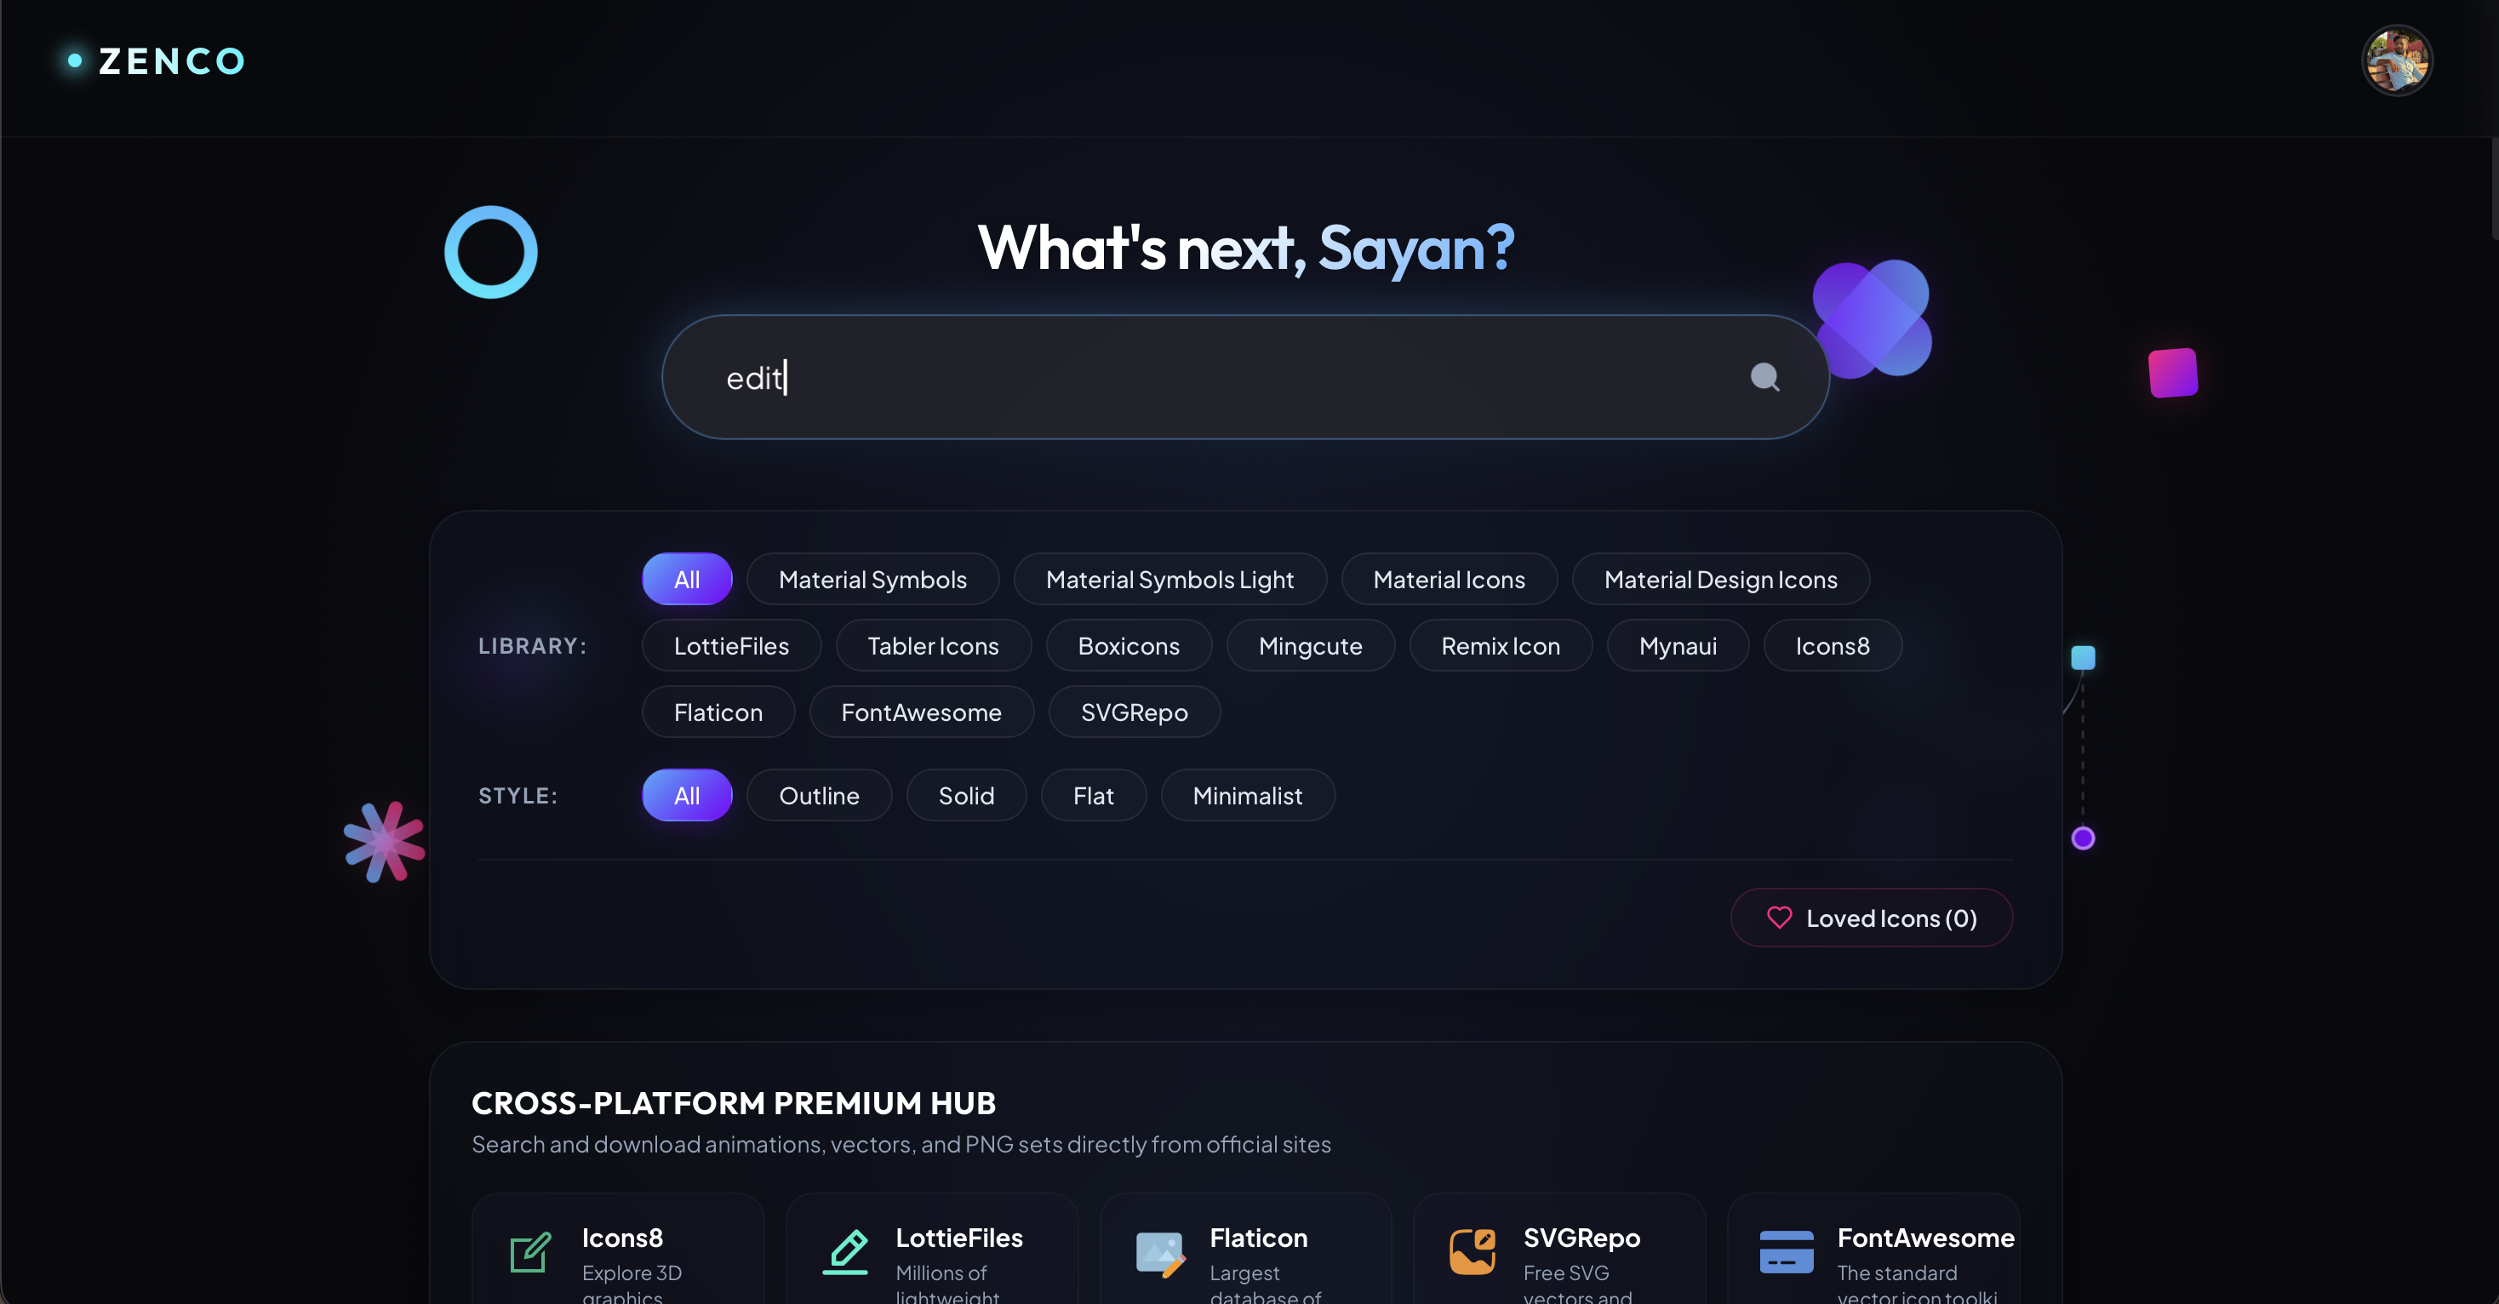Open the user profile avatar

click(x=2396, y=60)
